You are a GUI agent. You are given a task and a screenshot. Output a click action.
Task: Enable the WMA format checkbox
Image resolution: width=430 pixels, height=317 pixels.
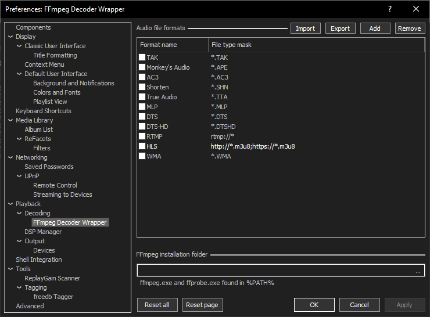[x=142, y=156]
